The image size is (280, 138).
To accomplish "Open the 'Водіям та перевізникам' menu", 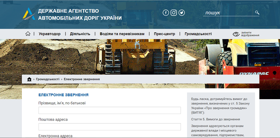I will [x=122, y=34].
